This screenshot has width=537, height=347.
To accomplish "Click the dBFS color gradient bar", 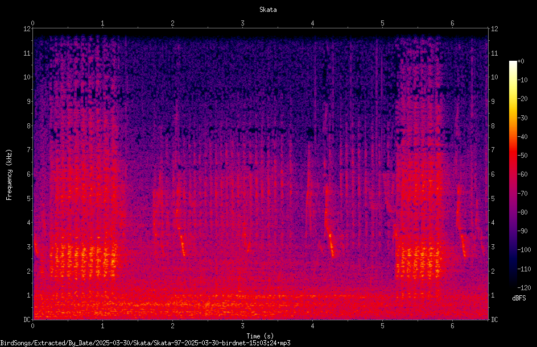I will (x=513, y=174).
